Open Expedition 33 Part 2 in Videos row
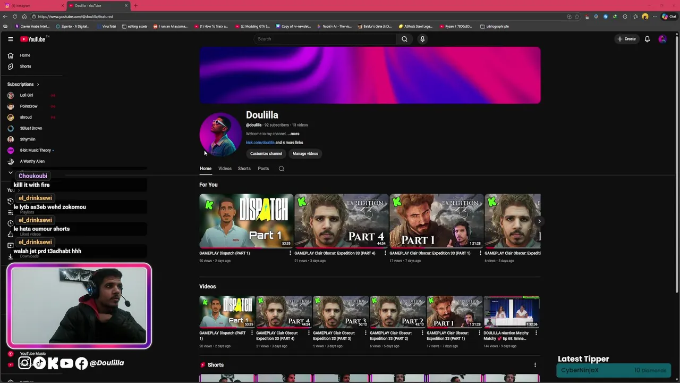680x383 pixels. point(398,312)
